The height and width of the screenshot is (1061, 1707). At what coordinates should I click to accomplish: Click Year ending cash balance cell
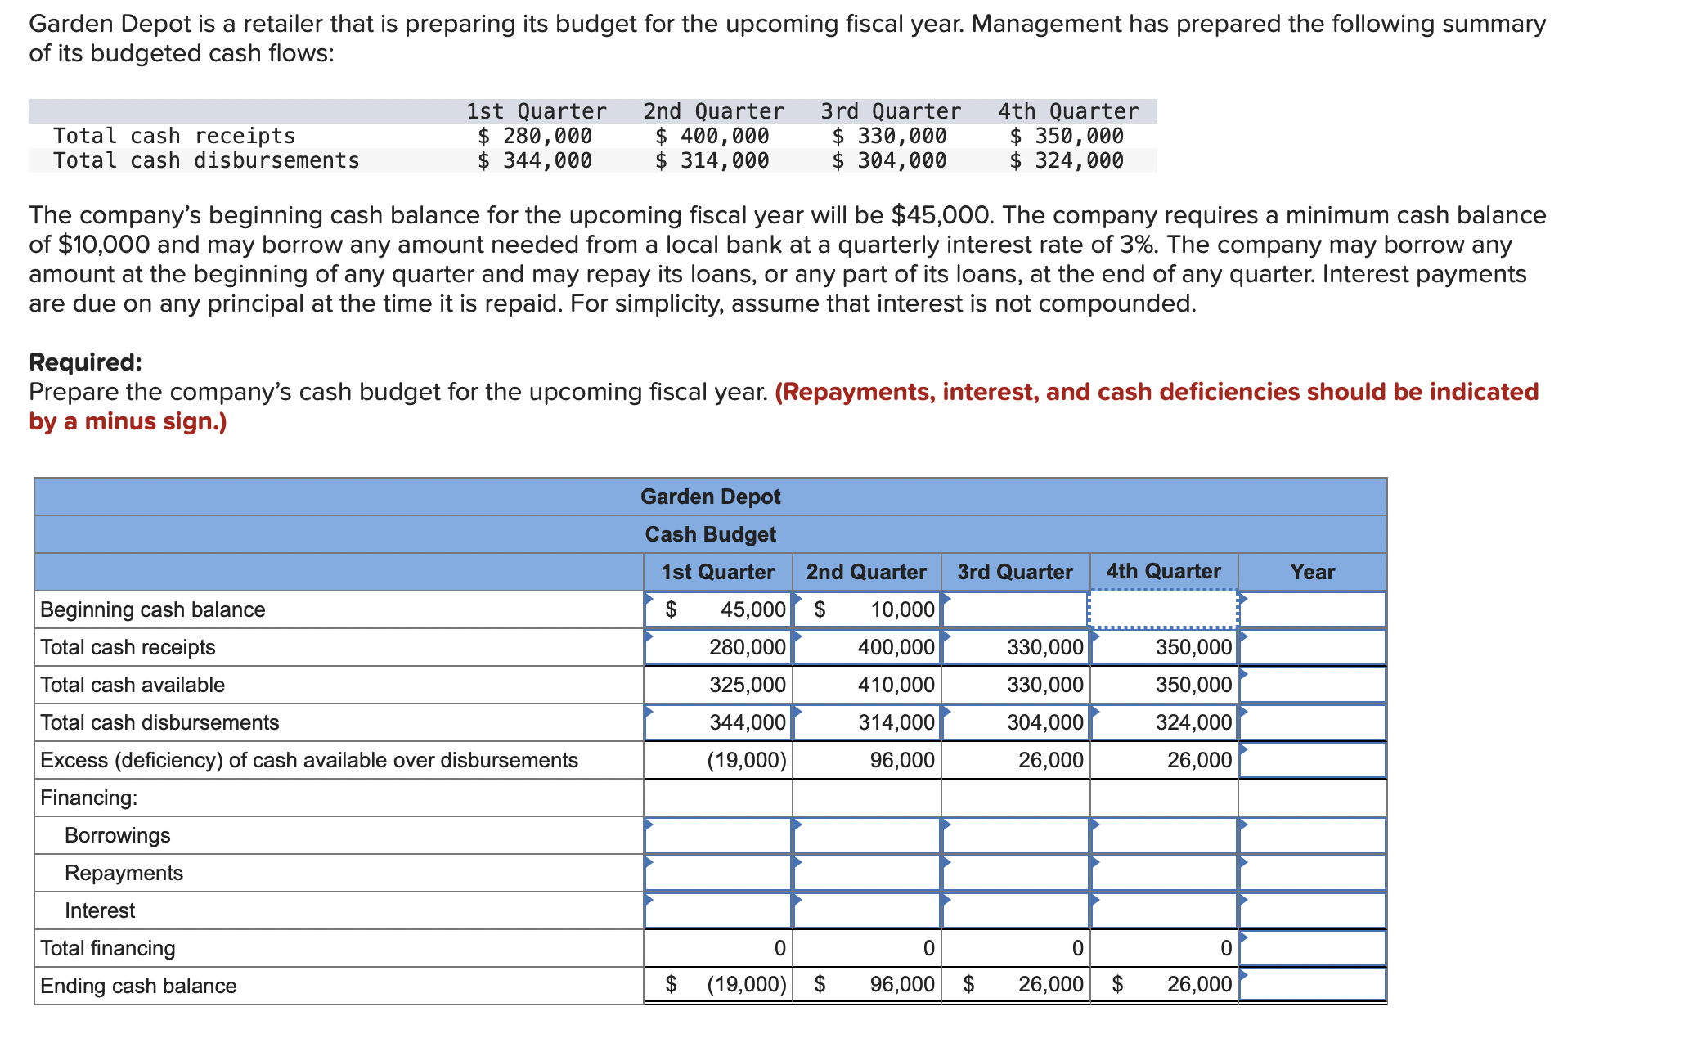(1313, 985)
